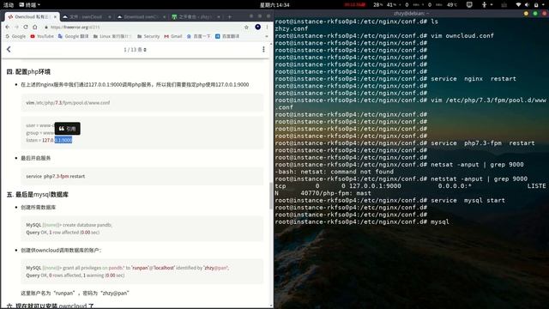Close the Owncloud 私有云 tab
The image size is (549, 309).
55,16
